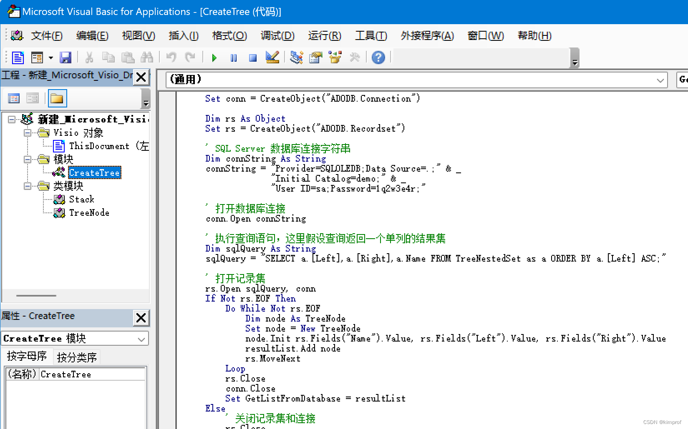This screenshot has height=429, width=688.
Task: Collapse the 模块 folder
Action: [28, 160]
